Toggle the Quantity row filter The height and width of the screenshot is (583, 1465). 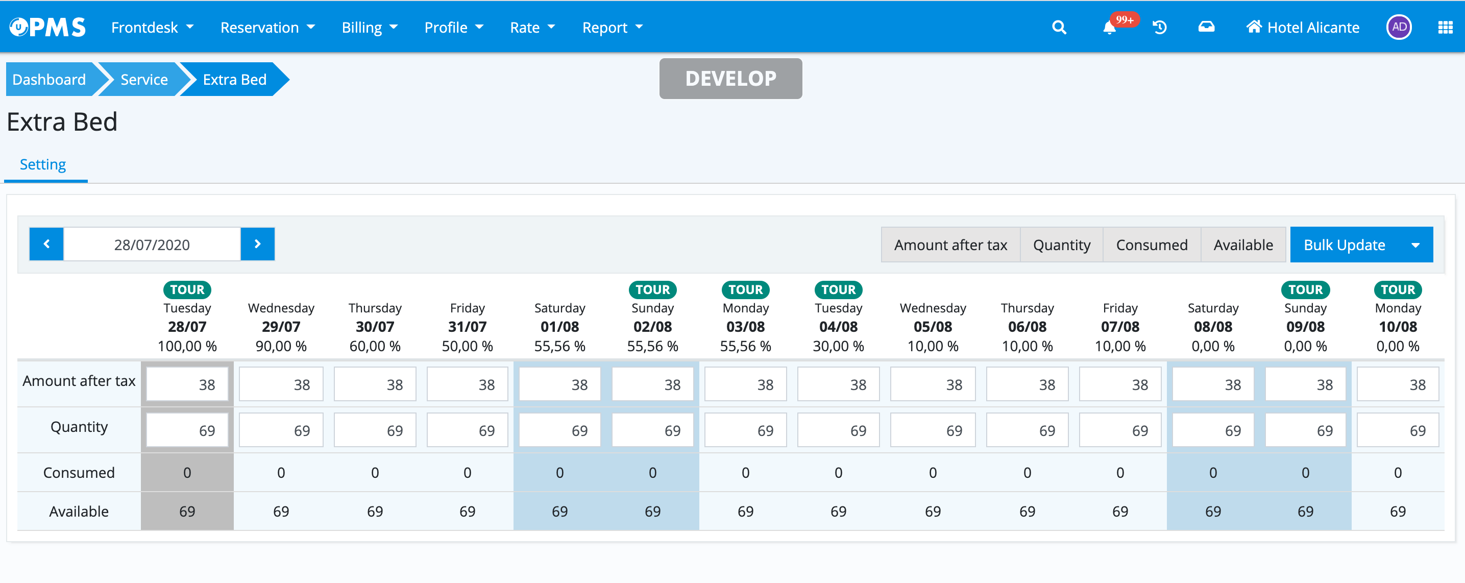pyautogui.click(x=1061, y=245)
